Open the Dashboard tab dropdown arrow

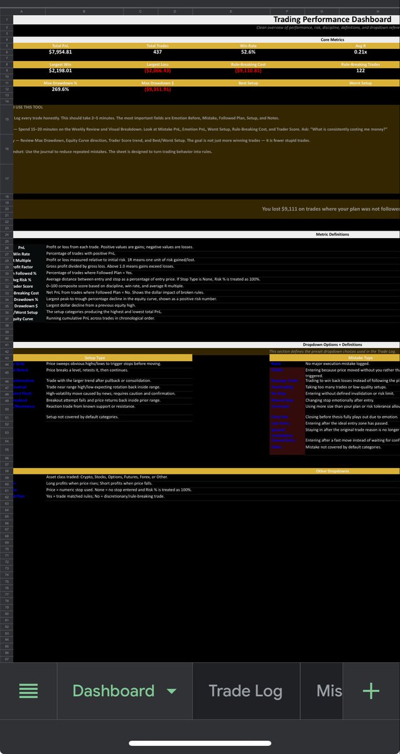[171, 692]
